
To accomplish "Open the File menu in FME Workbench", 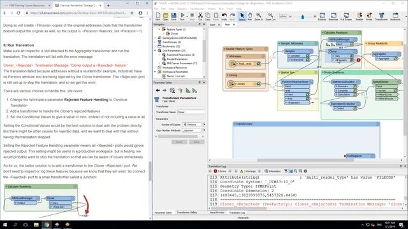I will [156, 9].
